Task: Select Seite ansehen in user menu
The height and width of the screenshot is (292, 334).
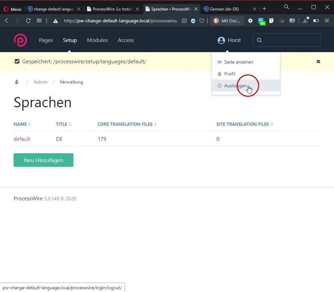Action: 238,62
